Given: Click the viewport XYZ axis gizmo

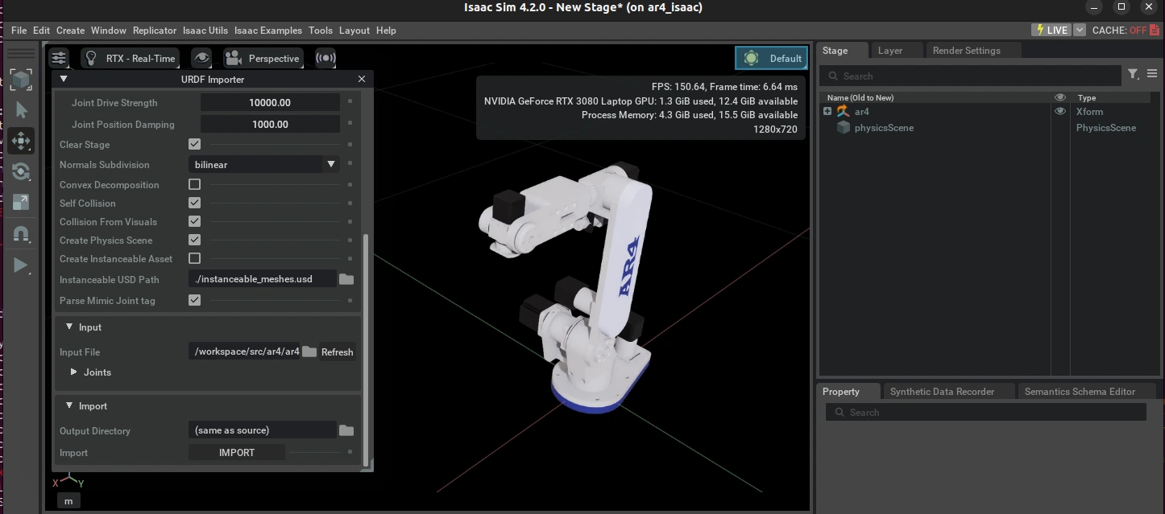Looking at the screenshot, I should [x=68, y=481].
